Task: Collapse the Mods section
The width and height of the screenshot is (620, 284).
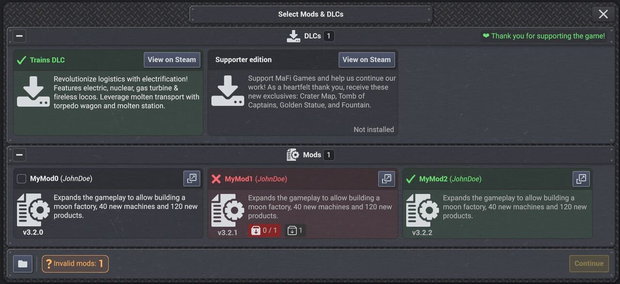Action: pos(19,155)
